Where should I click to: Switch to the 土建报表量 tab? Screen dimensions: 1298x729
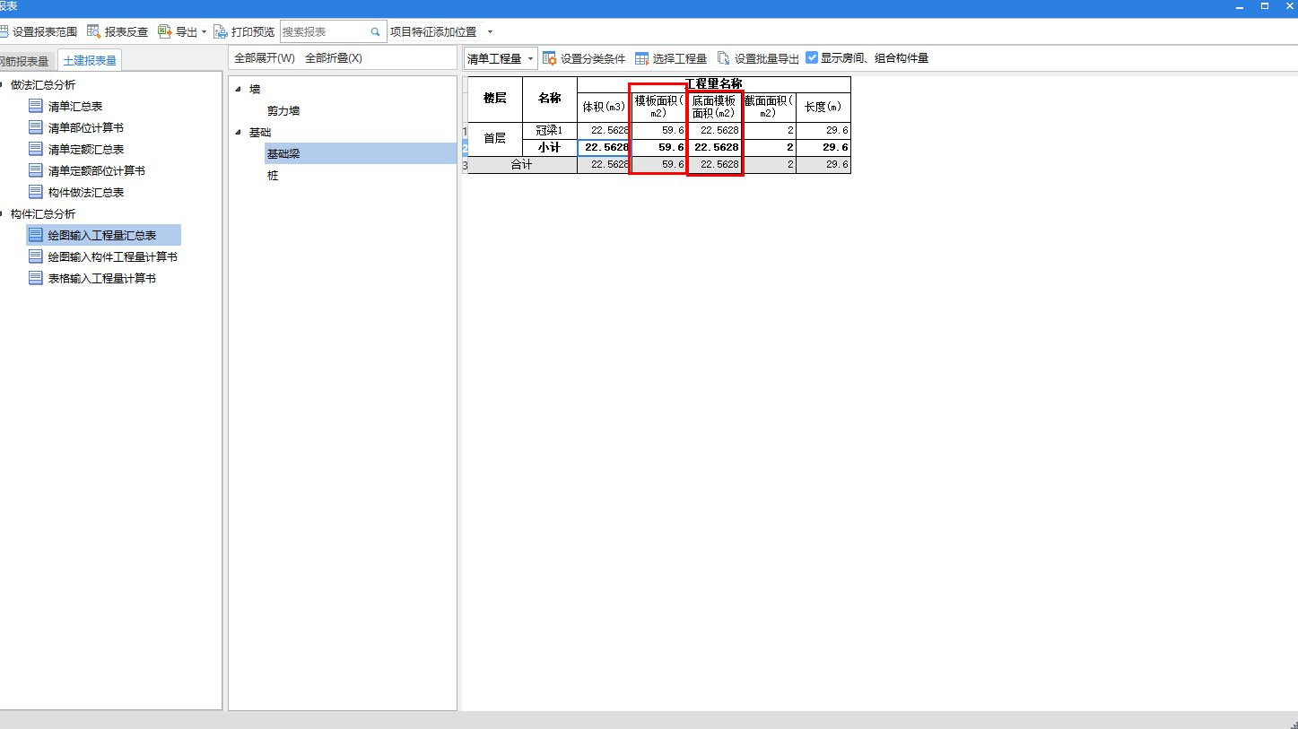tap(90, 61)
